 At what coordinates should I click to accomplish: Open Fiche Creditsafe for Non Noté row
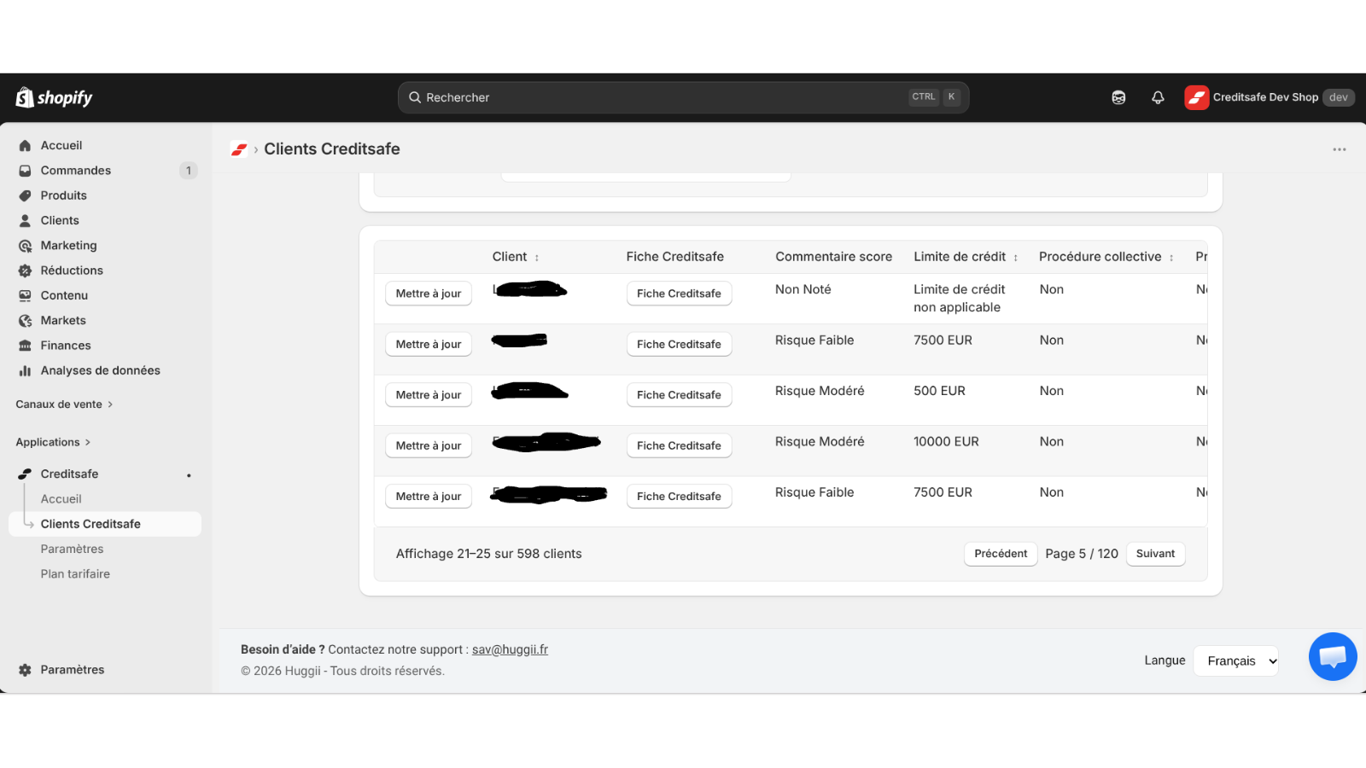click(679, 294)
